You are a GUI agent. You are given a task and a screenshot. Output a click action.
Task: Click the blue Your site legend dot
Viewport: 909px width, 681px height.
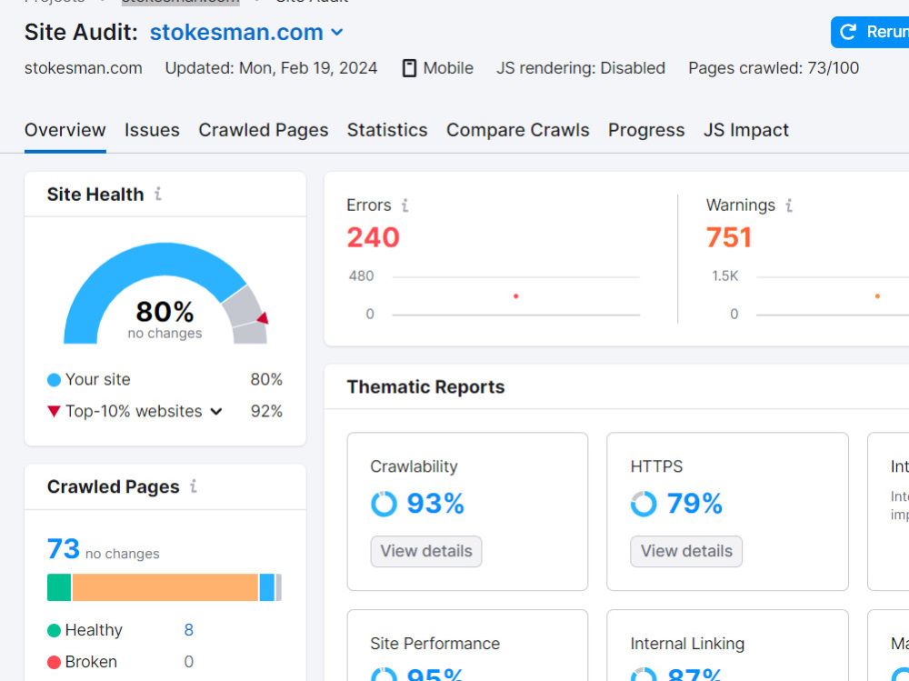(54, 380)
